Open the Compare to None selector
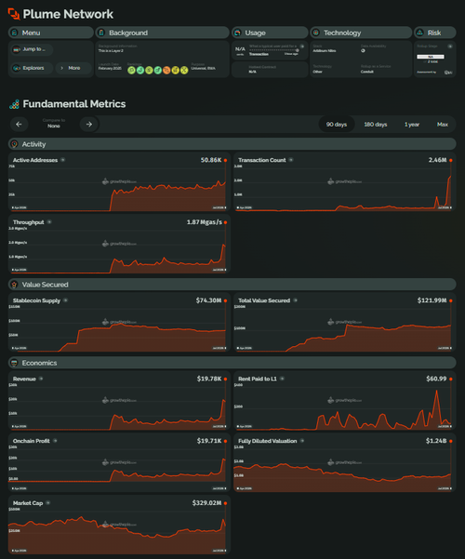 click(x=54, y=124)
